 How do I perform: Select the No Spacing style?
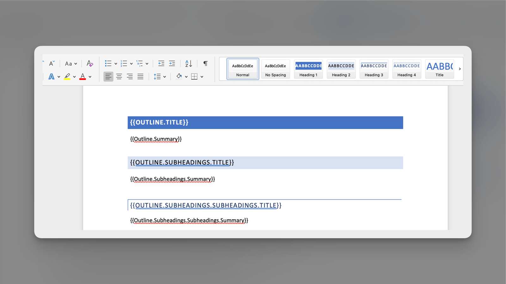coord(275,69)
